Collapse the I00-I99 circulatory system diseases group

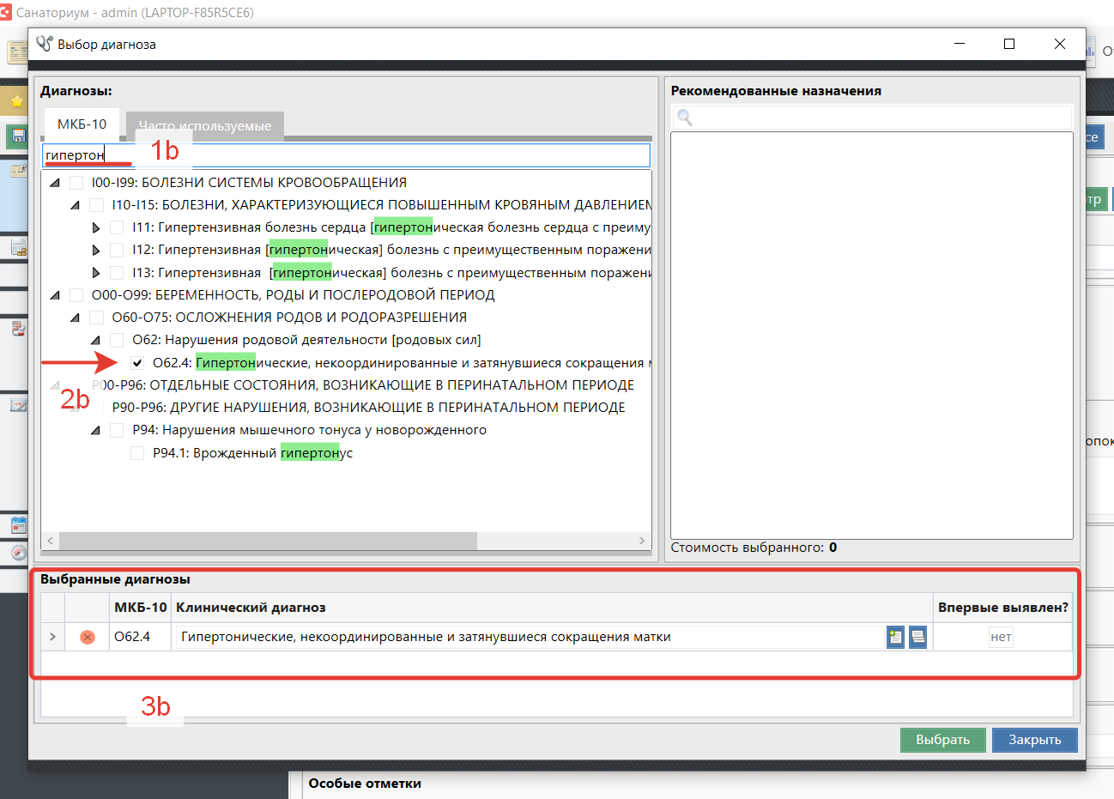pos(55,183)
